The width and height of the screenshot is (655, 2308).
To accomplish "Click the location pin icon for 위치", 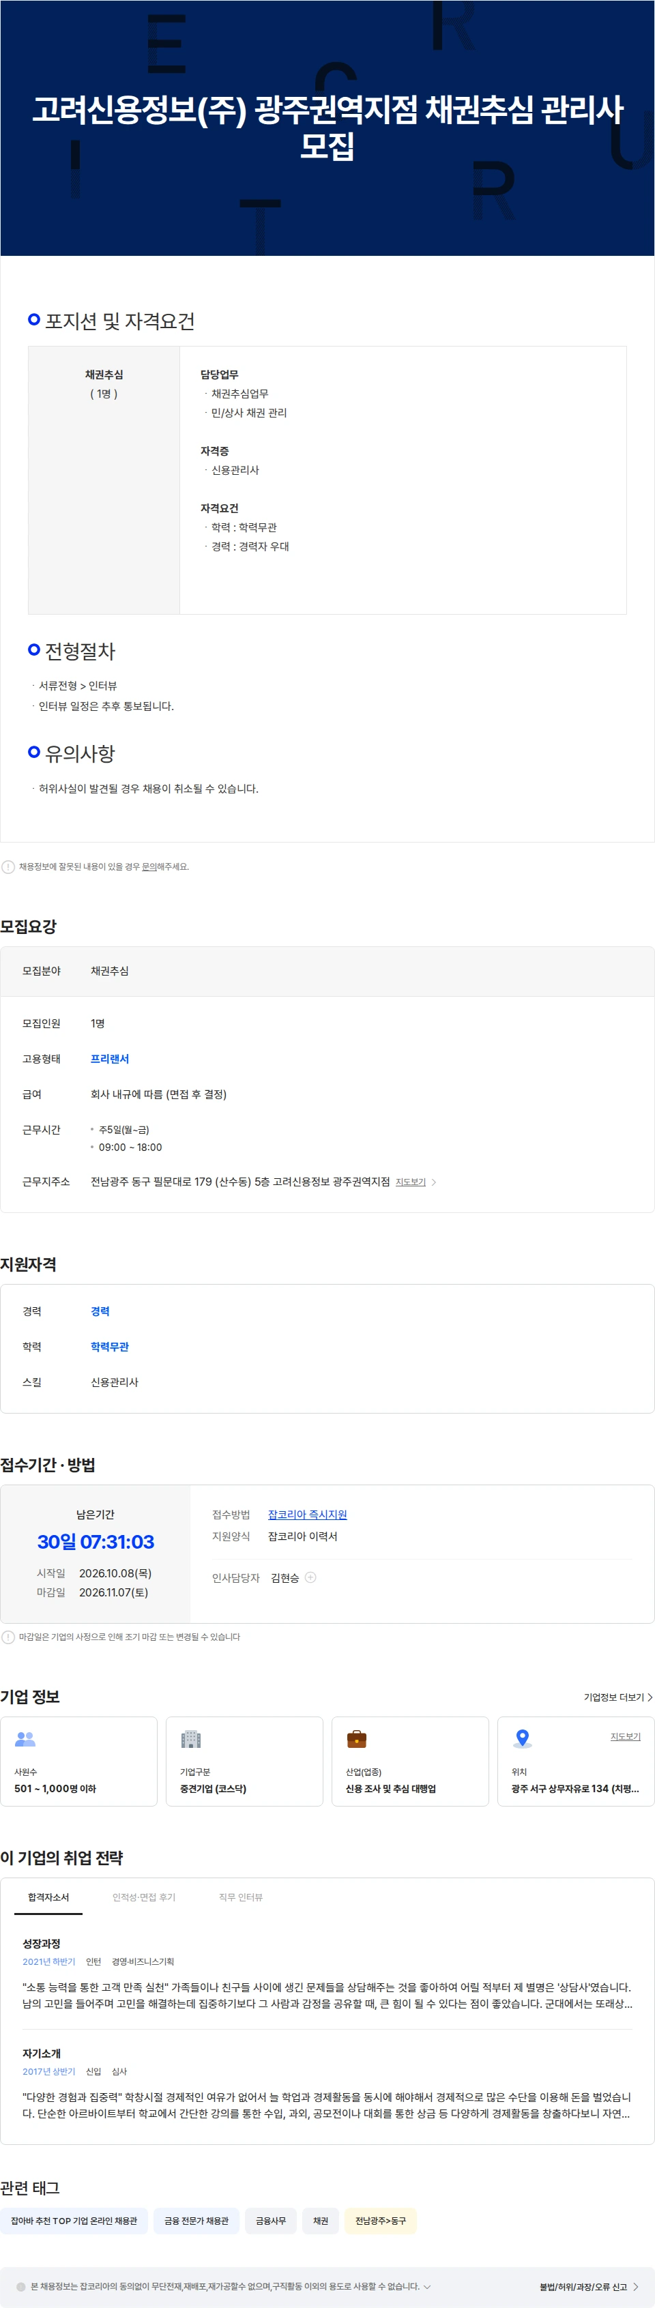I will 523,1738.
